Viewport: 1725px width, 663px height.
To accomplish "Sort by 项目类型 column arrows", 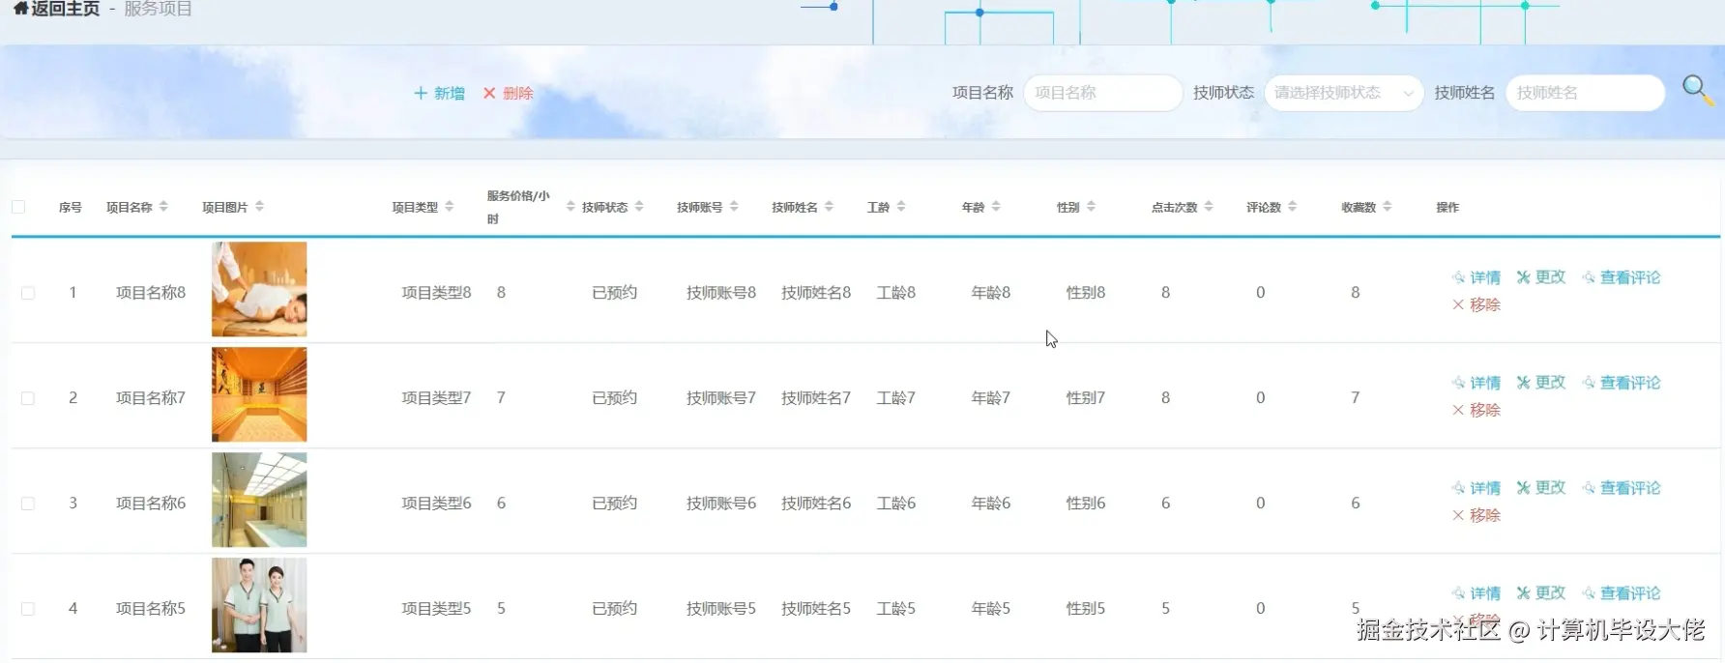I will [x=449, y=207].
